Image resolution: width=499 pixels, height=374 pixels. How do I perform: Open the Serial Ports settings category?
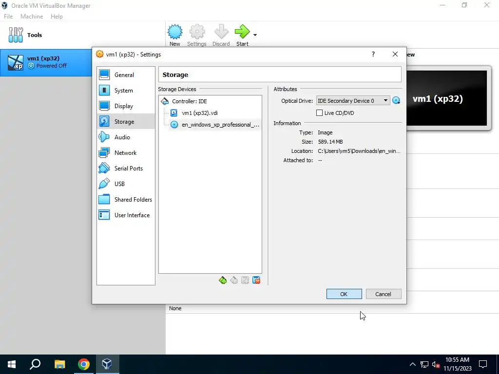point(126,168)
